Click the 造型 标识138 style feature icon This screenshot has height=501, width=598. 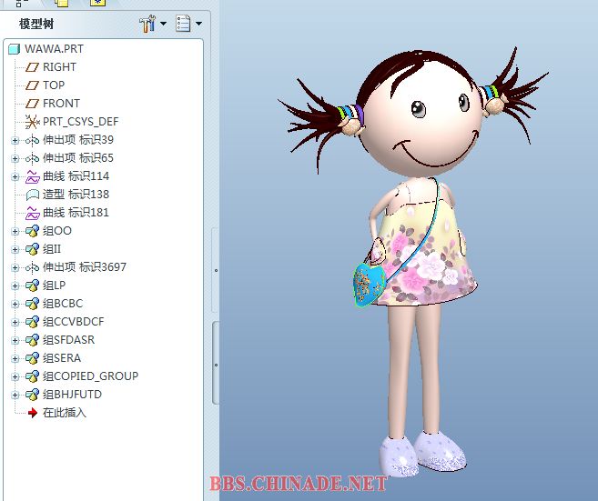(x=32, y=195)
